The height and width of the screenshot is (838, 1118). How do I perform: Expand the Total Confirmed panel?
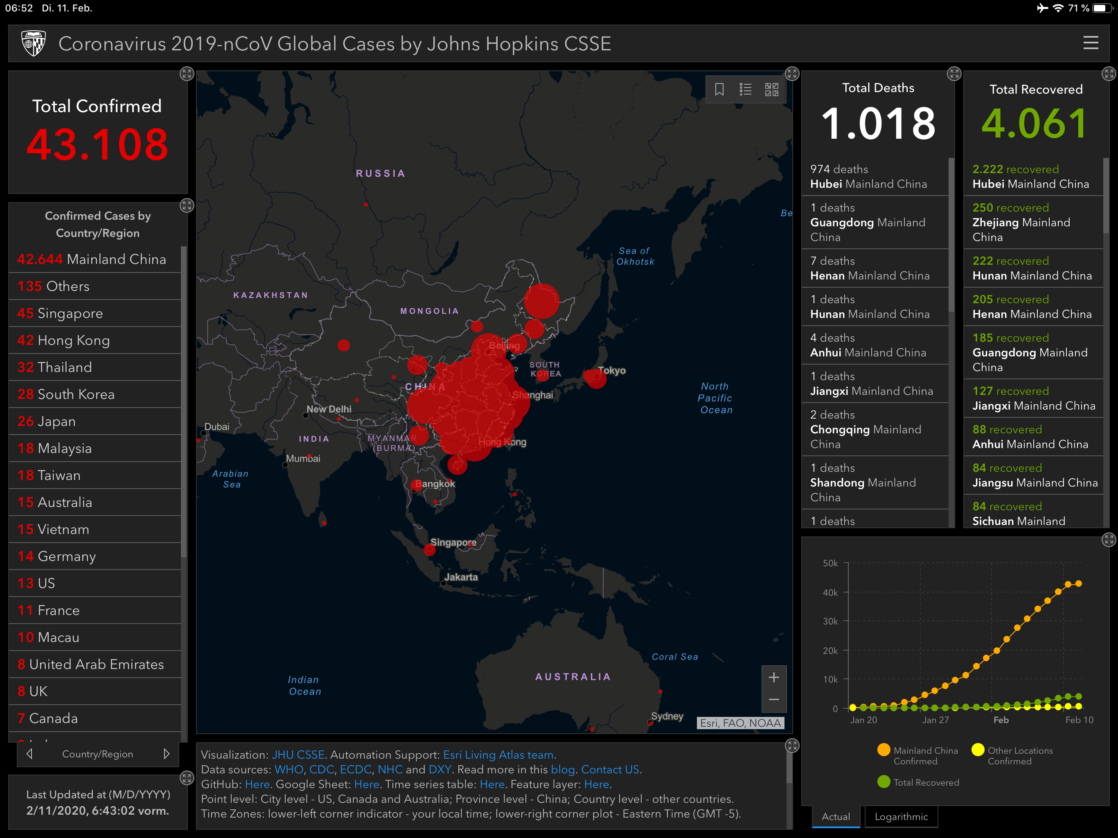pos(187,74)
